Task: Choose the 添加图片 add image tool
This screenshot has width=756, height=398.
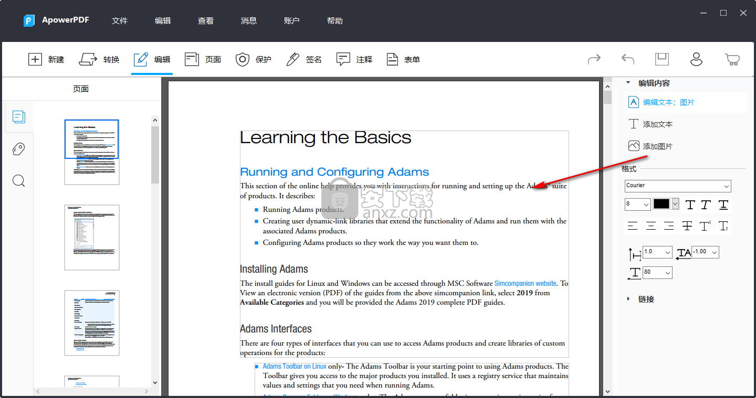Action: 650,146
